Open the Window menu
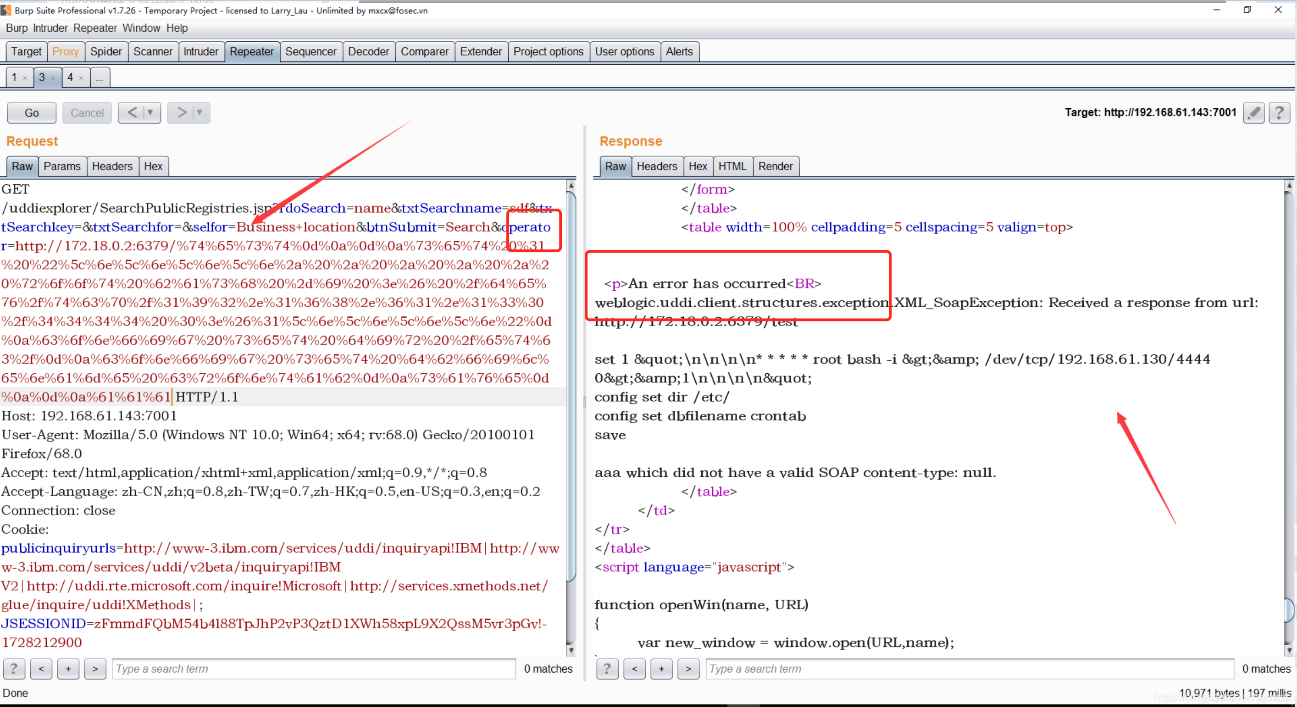Viewport: 1297px width, 707px height. point(141,28)
